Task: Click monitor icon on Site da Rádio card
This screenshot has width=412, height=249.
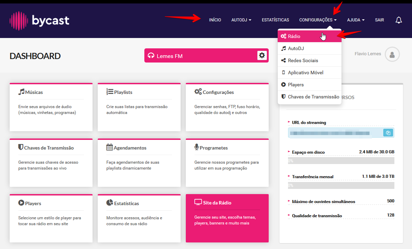Action: coord(198,202)
